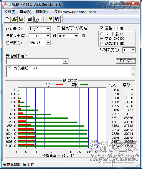This screenshot has width=142, height=169.
Task: Select the I/O 比较 radio button
Action: pyautogui.click(x=102, y=34)
